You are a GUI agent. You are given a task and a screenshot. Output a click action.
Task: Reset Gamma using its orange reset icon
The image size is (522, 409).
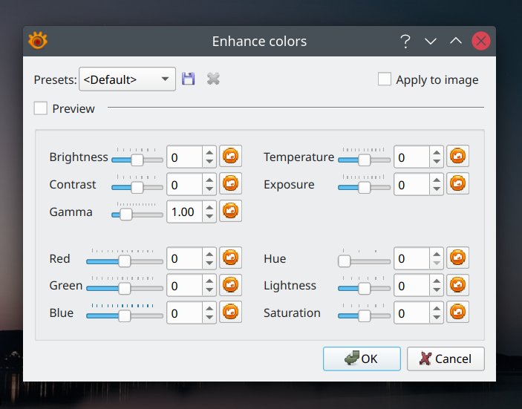point(231,212)
